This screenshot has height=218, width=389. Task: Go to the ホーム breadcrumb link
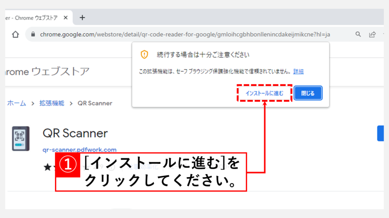point(16,103)
